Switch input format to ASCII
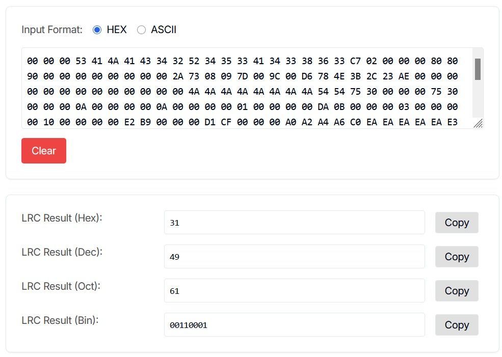 click(142, 30)
